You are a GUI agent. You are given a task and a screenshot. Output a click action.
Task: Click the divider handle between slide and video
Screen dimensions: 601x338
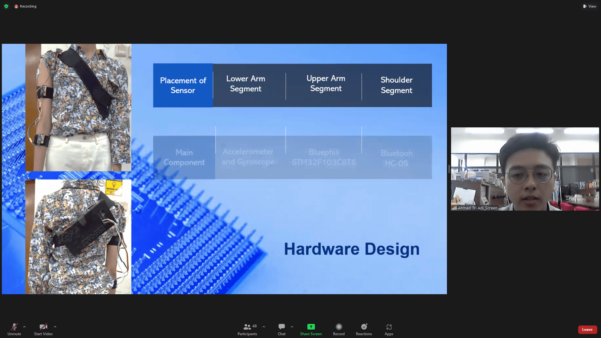point(449,169)
